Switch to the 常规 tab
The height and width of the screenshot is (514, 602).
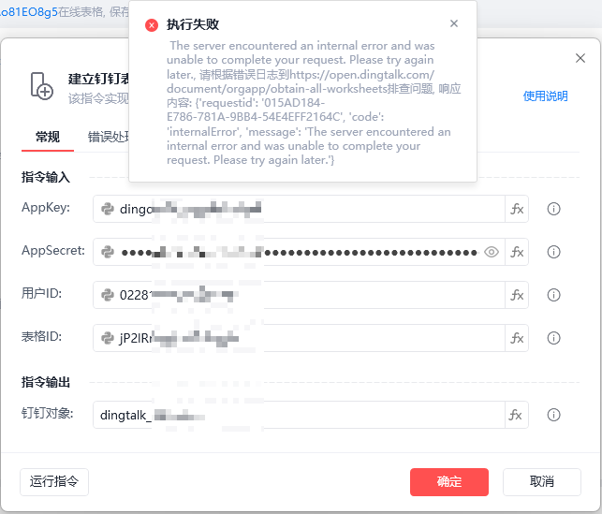click(48, 137)
